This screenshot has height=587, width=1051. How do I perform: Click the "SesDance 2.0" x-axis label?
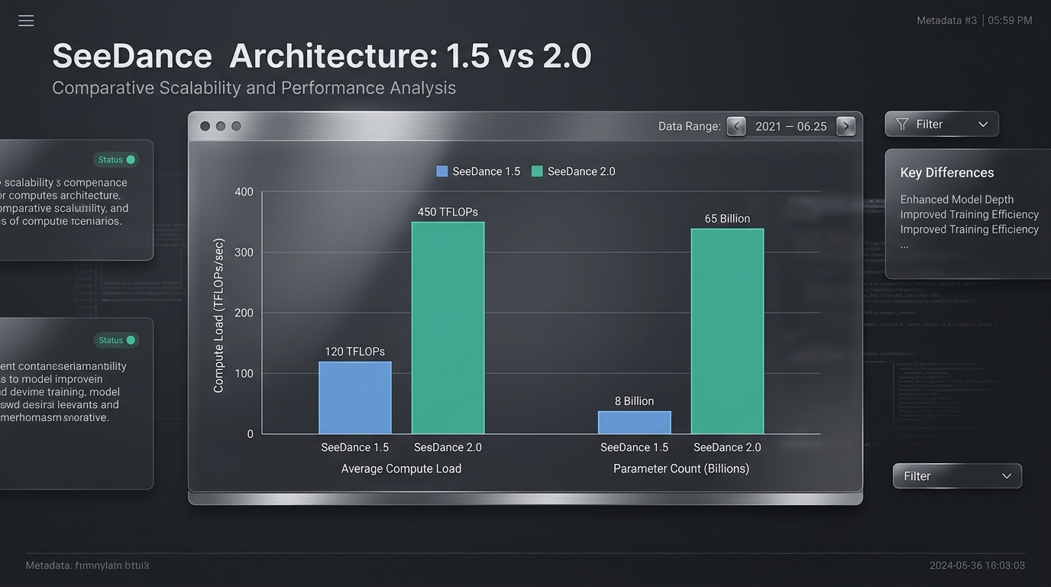pos(448,447)
